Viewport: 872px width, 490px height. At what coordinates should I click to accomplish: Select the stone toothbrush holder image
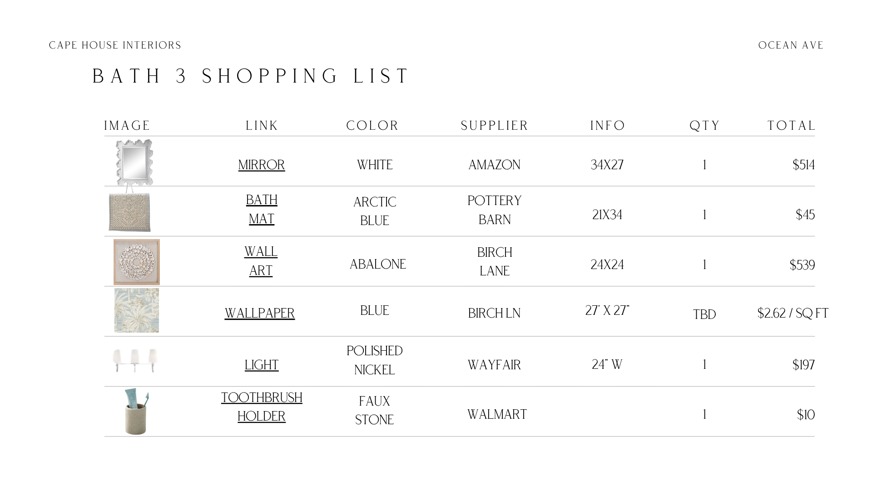click(136, 412)
